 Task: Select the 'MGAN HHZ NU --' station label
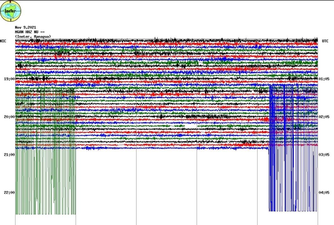(30, 32)
